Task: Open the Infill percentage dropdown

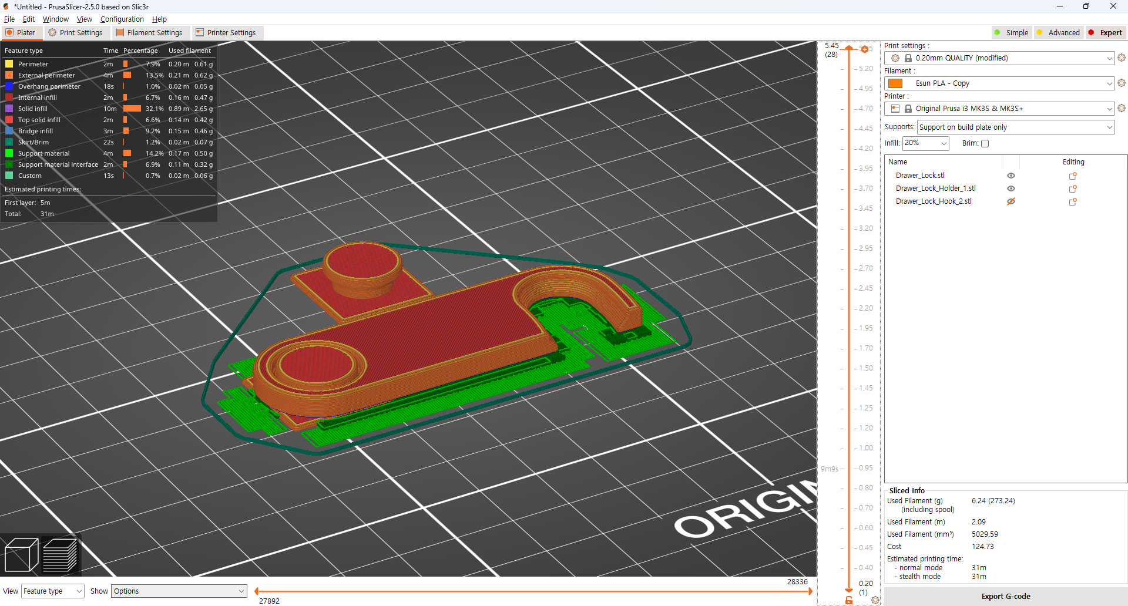Action: pyautogui.click(x=926, y=143)
